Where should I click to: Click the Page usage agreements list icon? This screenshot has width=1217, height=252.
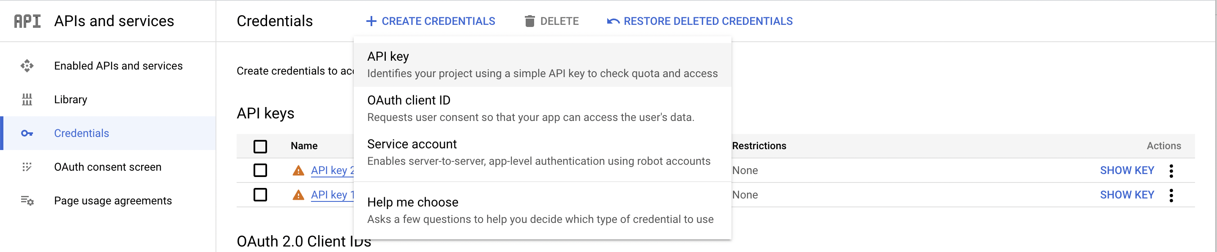[27, 201]
